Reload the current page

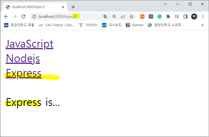[23, 16]
